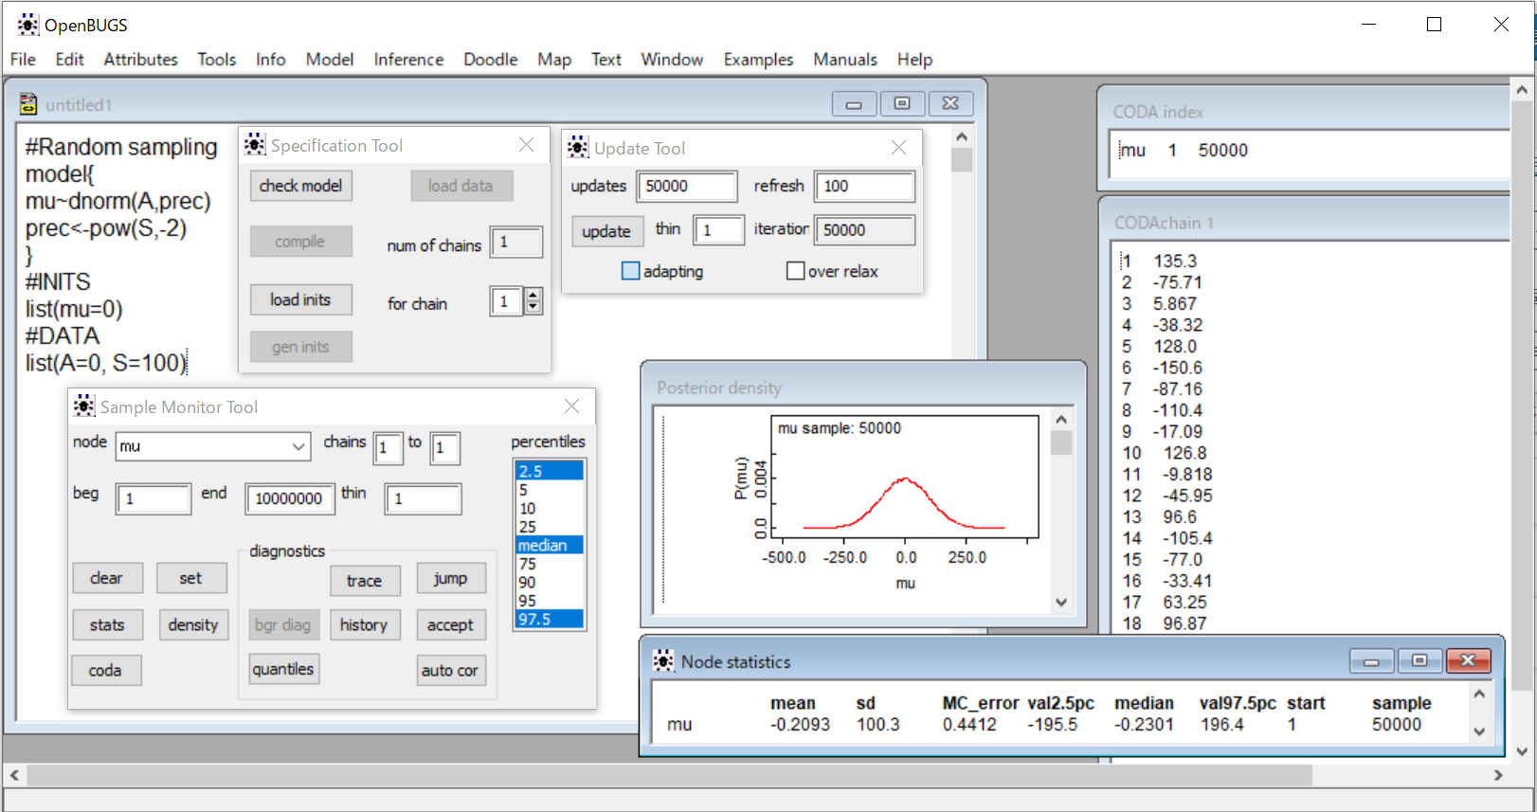This screenshot has width=1537, height=812.
Task: Click the beg input field
Action: (154, 498)
